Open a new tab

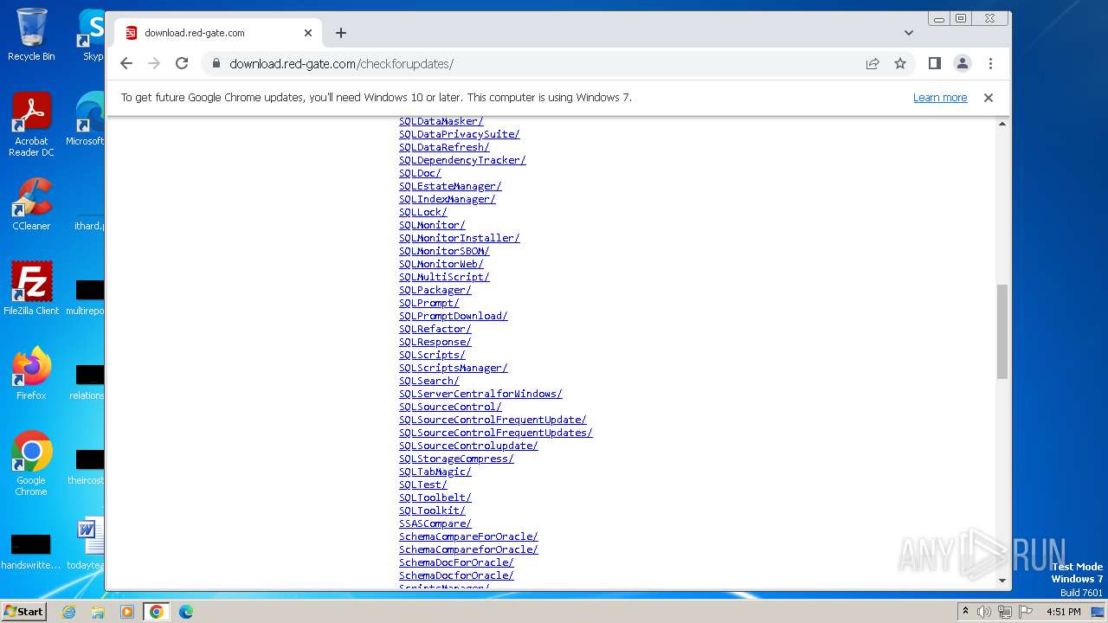[x=341, y=33]
